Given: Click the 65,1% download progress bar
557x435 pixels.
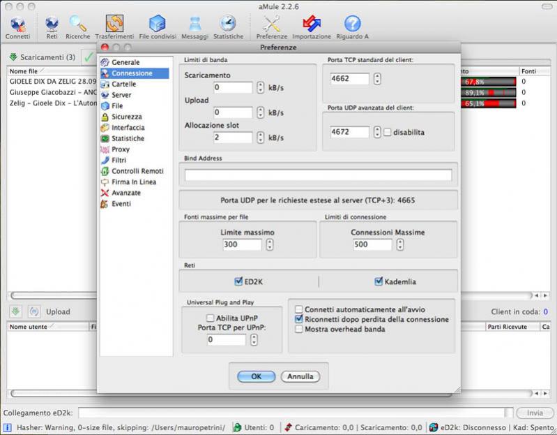Looking at the screenshot, I should (x=489, y=103).
